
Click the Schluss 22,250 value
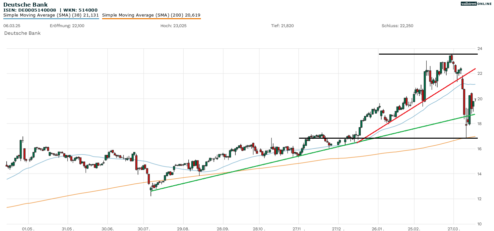[x=398, y=26]
